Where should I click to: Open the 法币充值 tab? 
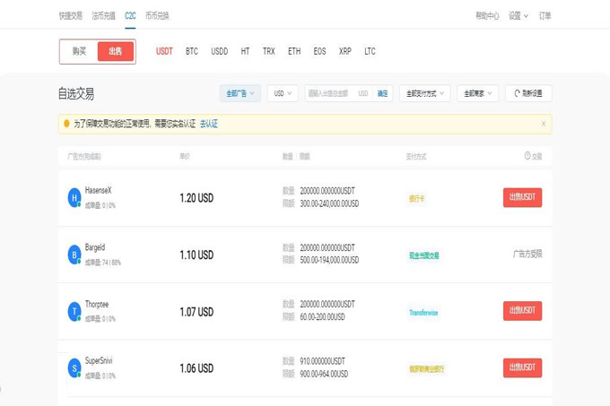click(103, 16)
